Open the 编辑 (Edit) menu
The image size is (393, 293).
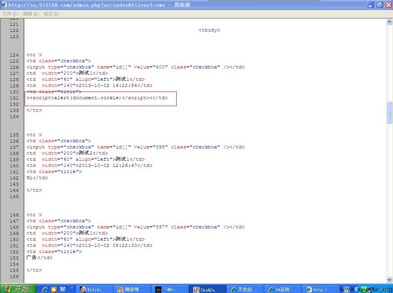31,14
